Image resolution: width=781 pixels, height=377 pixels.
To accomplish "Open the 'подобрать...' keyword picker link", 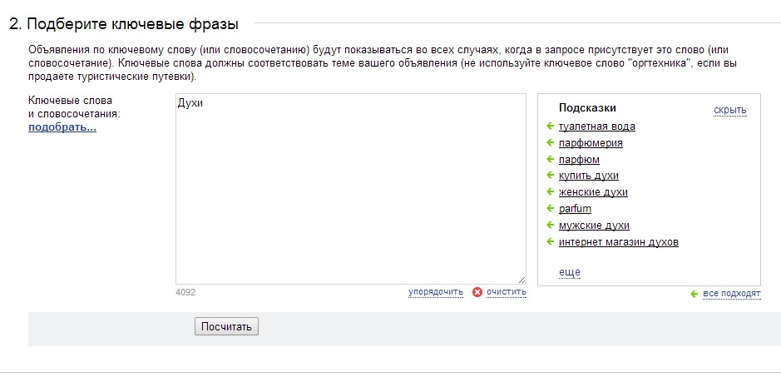I will tap(62, 127).
